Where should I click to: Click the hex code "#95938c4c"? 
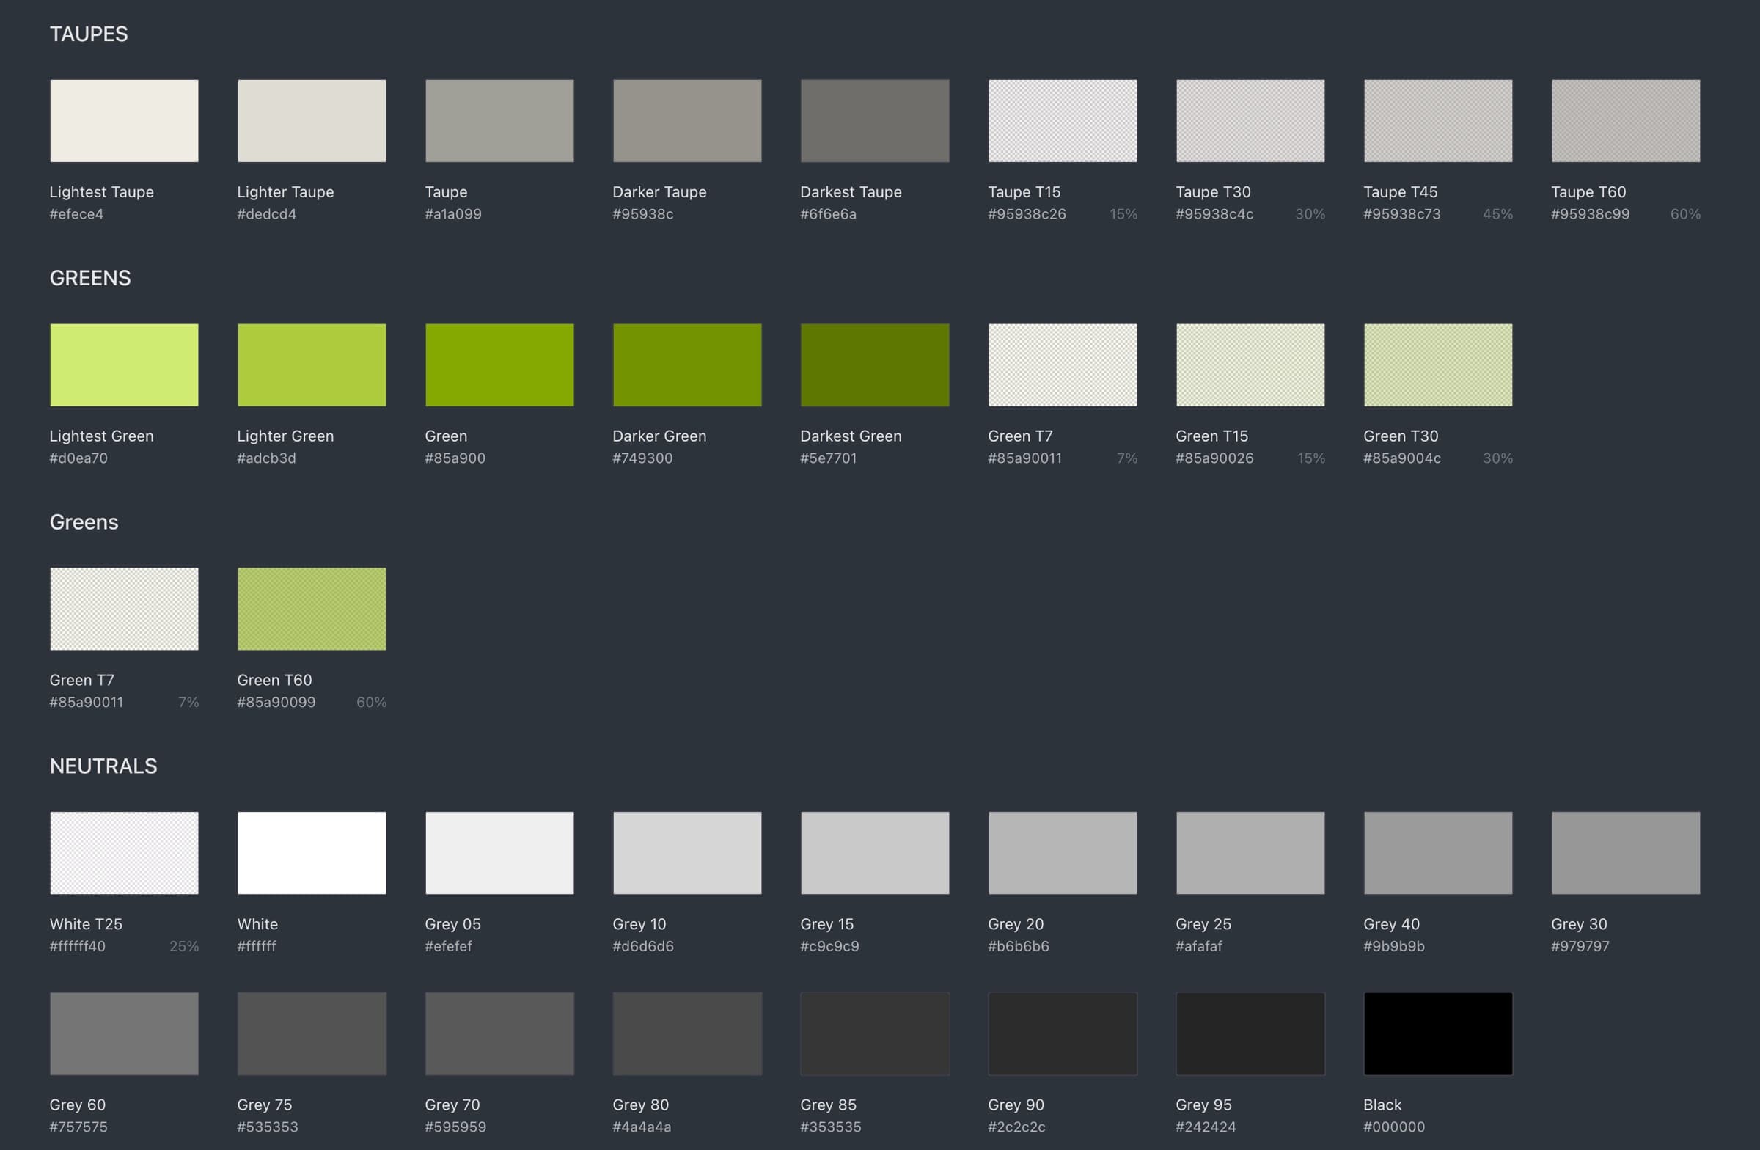coord(1215,213)
